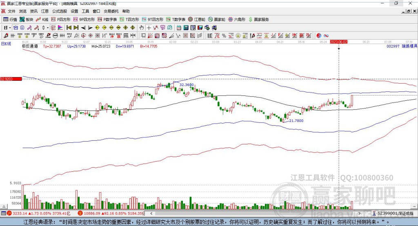Open the 设置 menu
Screen dimensions: 418x226
[x=74, y=11]
